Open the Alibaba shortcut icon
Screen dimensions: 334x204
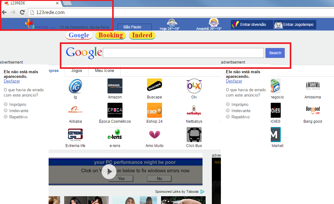click(75, 110)
